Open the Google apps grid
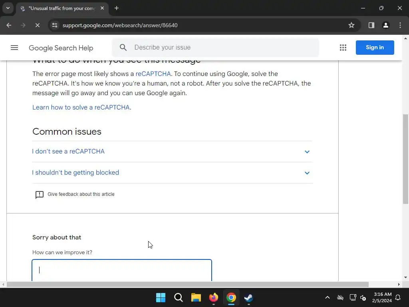 [x=343, y=48]
